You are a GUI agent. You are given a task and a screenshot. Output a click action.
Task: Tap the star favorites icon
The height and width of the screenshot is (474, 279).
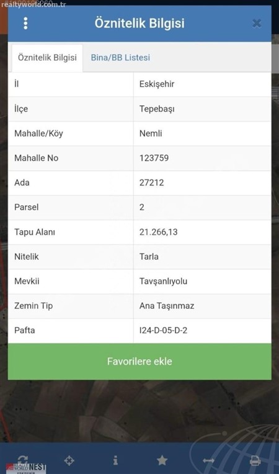coord(162,461)
